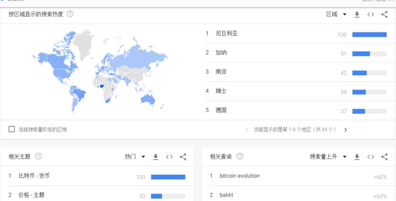Open the 区域 dropdown
Viewport: 396px width, 201px height.
coord(336,14)
